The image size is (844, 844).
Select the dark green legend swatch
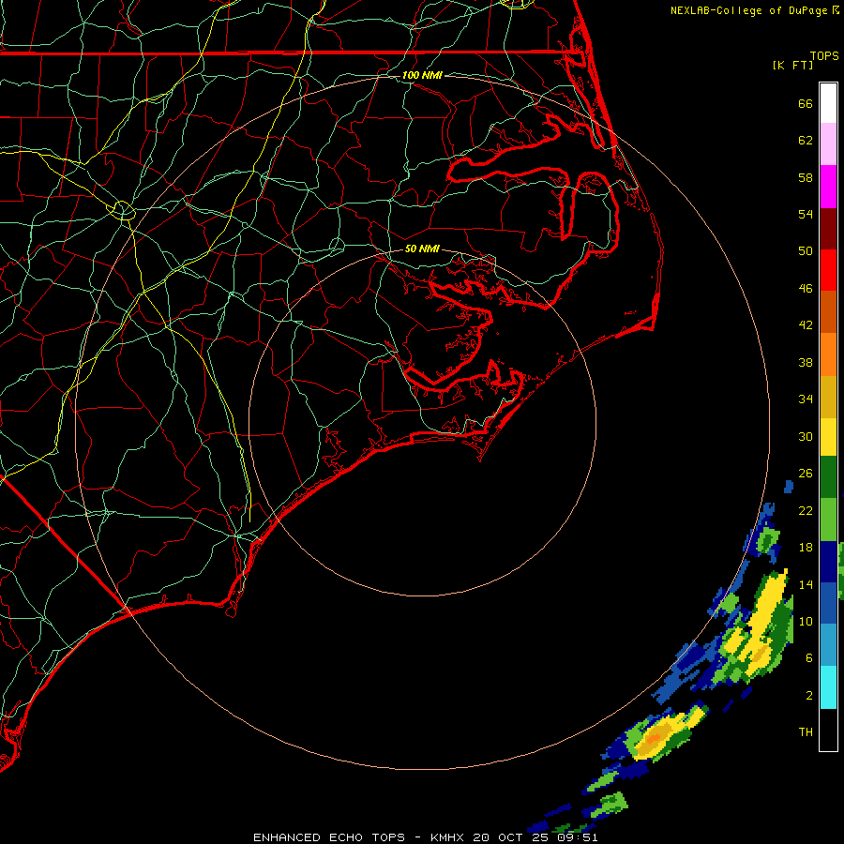pos(828,477)
